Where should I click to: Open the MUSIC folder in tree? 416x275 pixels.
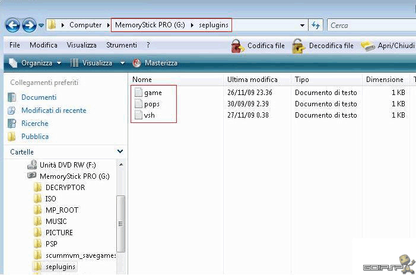tap(56, 222)
